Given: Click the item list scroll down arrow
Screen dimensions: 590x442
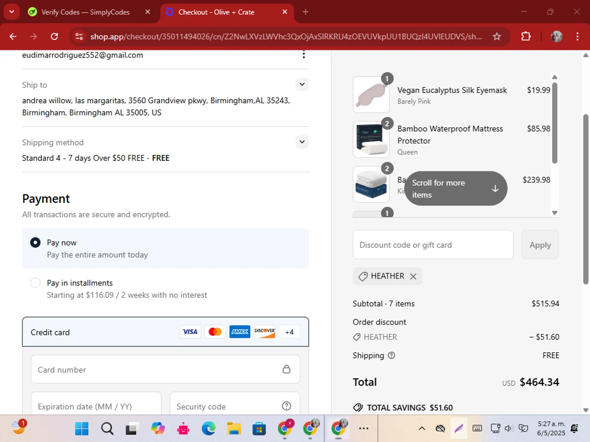Looking at the screenshot, I should pos(555,213).
